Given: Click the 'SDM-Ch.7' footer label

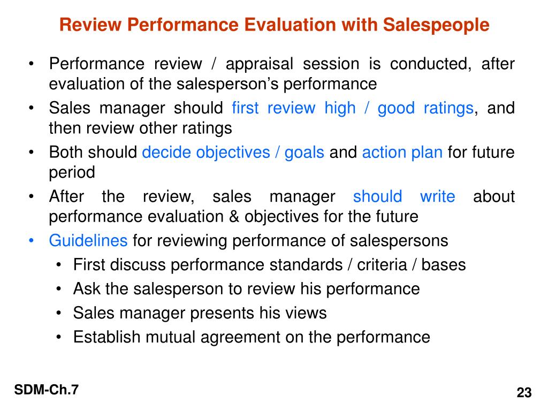Looking at the screenshot, I should click(x=47, y=390).
